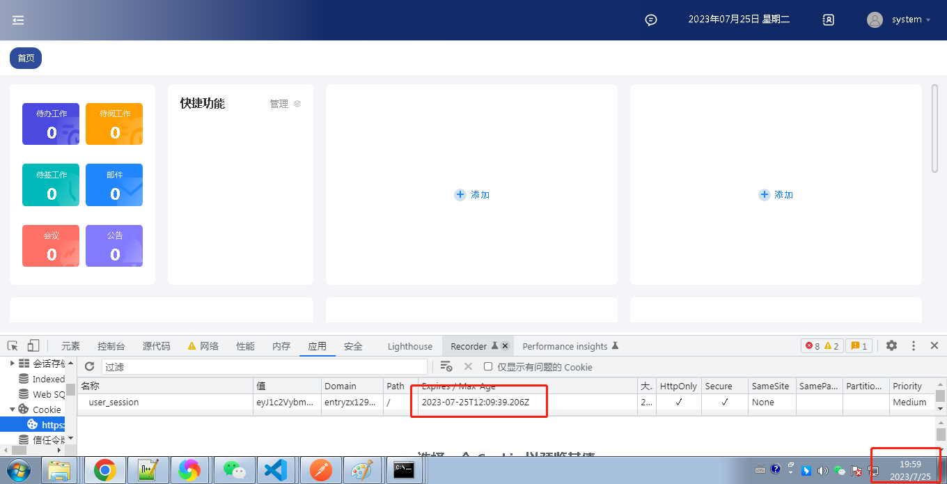Enable 仅显示有问题的 Cookie checkbox
The image size is (947, 484).
(488, 366)
